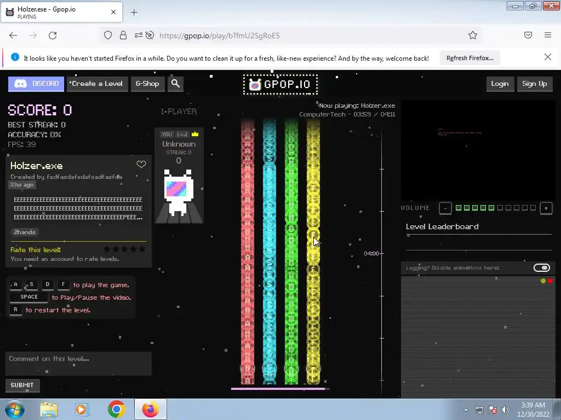
Task: Select the Holzer.exe - Gpop.io tab
Action: pyautogui.click(x=62, y=12)
